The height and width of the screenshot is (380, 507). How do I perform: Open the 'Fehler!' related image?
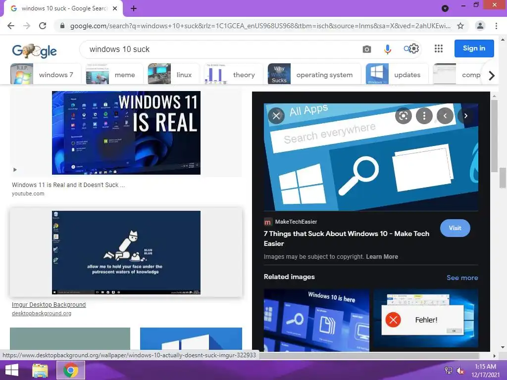pos(426,318)
